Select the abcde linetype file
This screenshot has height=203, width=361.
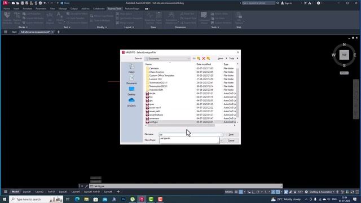click(x=152, y=94)
